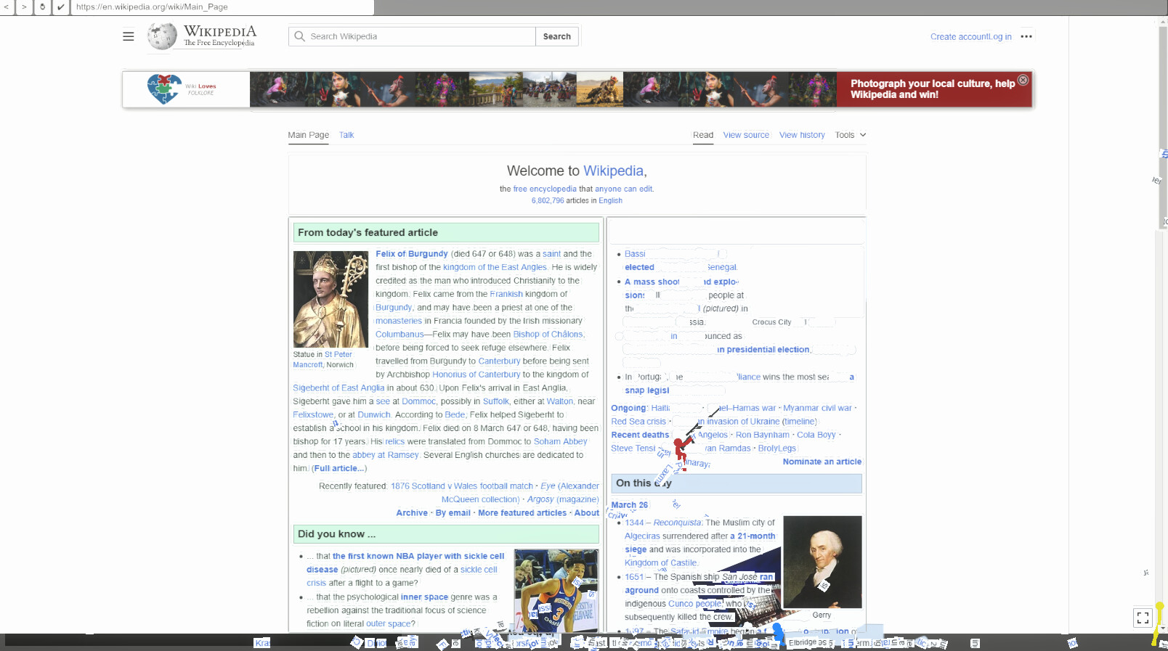
Task: Click the Search button
Action: pyautogui.click(x=557, y=36)
